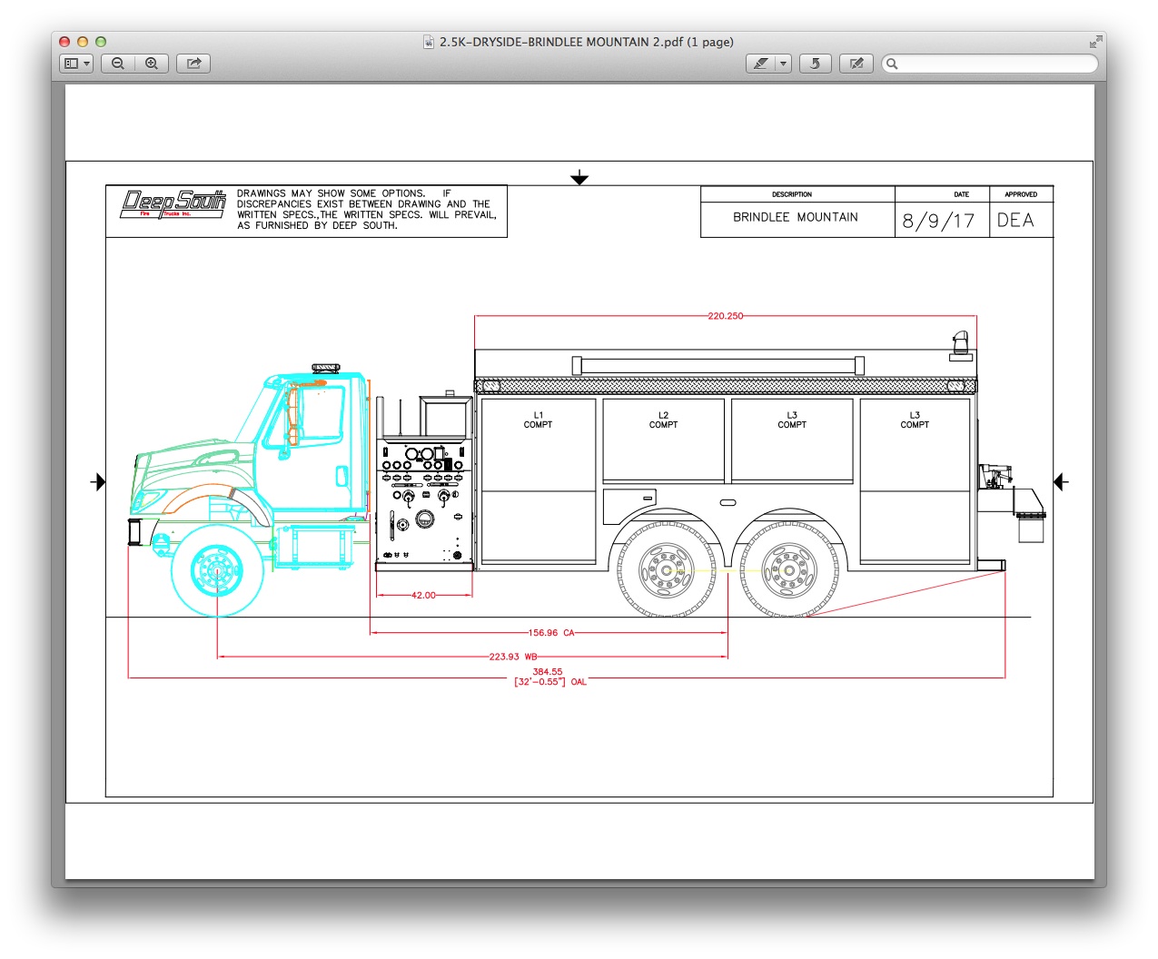The image size is (1158, 959).
Task: Expand the highlight color dropdown arrow
Action: [783, 64]
